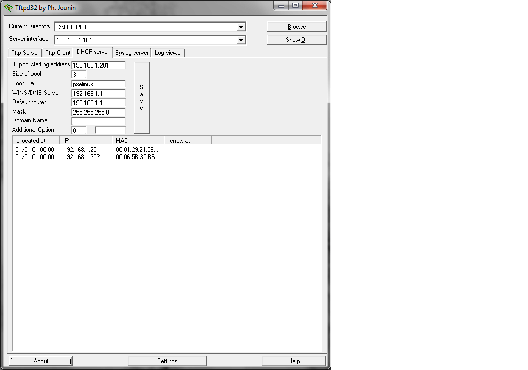This screenshot has height=370, width=528.
Task: Click MAC entry 00:01:29:21:08:...
Action: [x=138, y=149]
